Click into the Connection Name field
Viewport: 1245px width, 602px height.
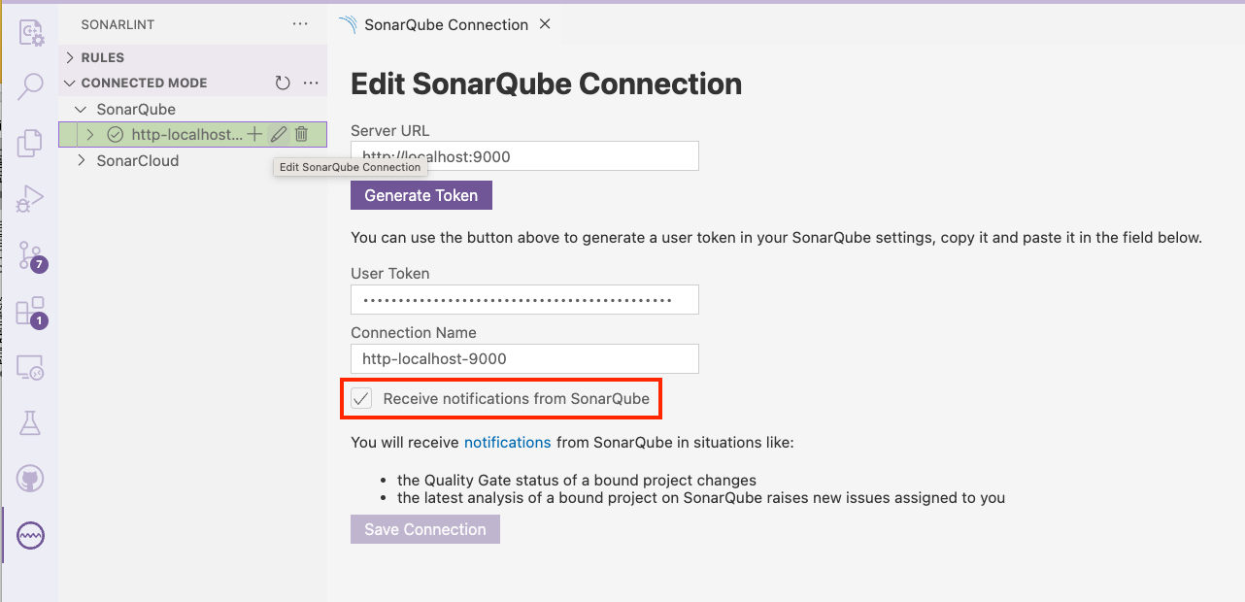(524, 359)
